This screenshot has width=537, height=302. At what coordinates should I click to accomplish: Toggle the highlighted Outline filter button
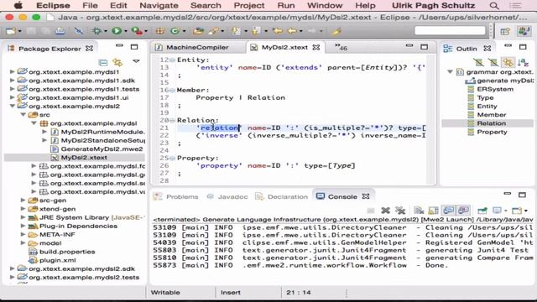point(508,62)
